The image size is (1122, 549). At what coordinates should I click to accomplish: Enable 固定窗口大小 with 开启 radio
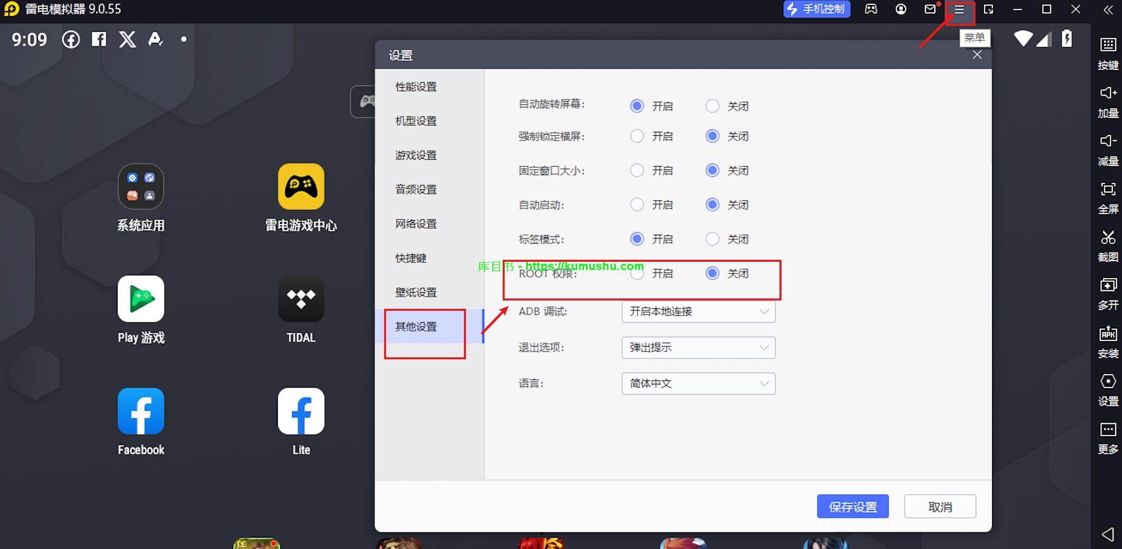[x=637, y=171]
